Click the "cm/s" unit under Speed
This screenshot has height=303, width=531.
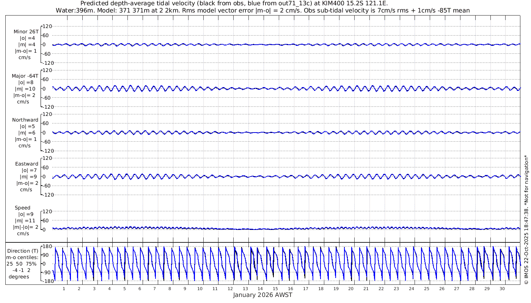tap(23, 234)
